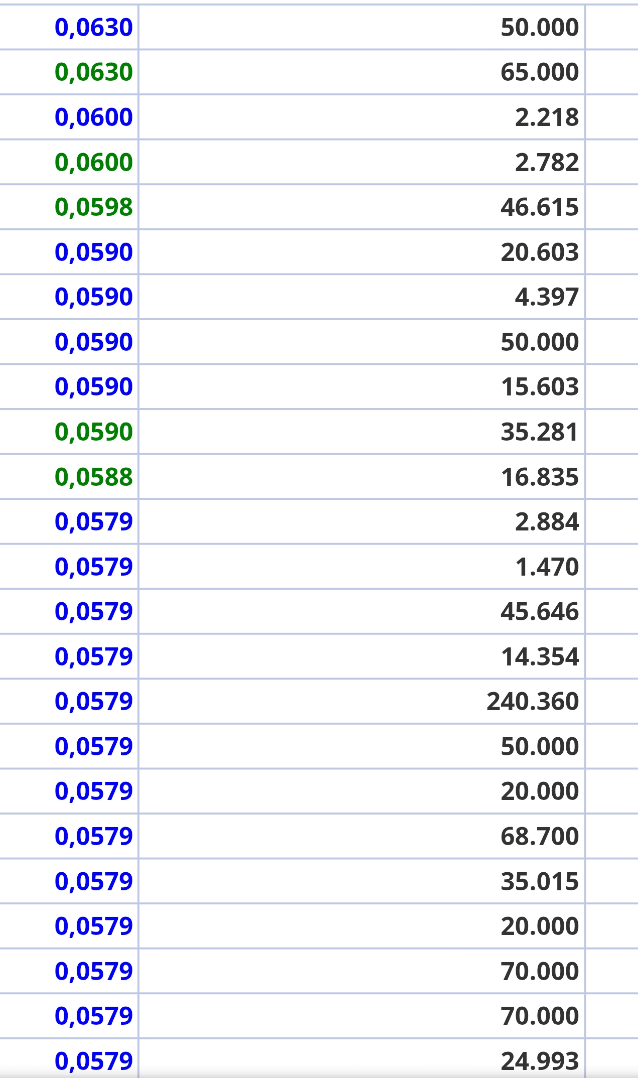
Task: Select the 45.646 volume cell
Action: pyautogui.click(x=540, y=612)
